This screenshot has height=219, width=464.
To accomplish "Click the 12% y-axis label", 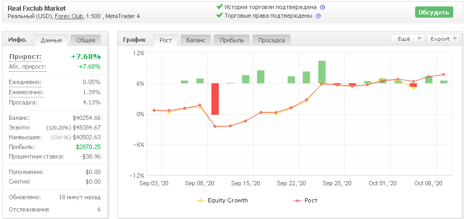I will click(x=139, y=53).
